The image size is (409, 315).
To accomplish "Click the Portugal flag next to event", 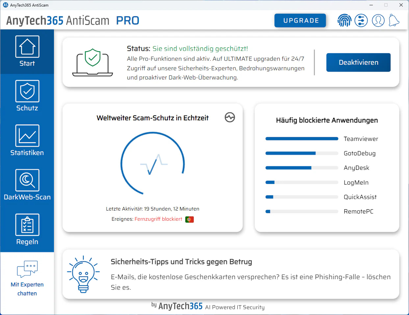I will pos(190,219).
